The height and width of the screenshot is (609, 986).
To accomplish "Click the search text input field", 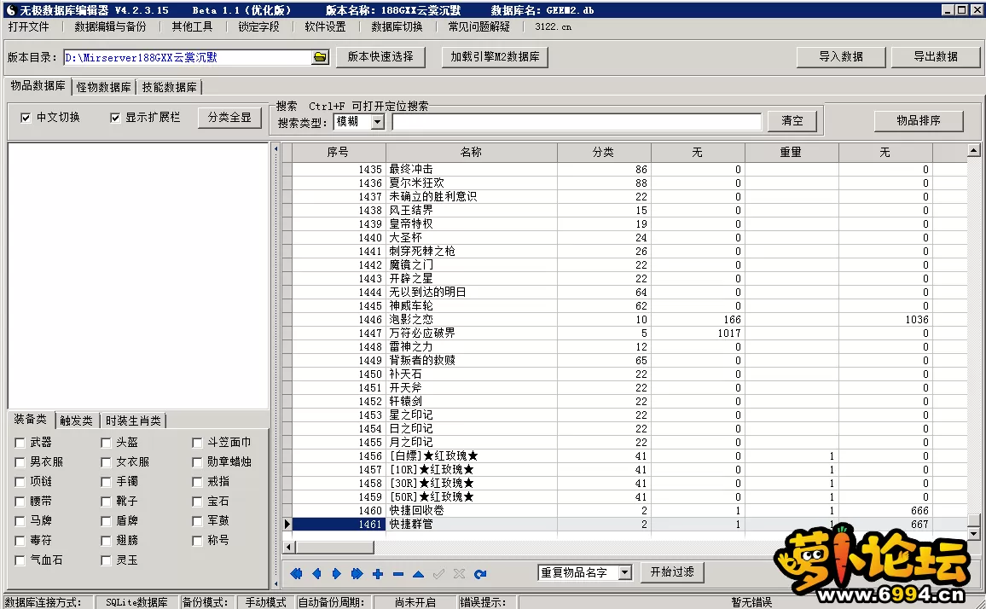I will click(577, 122).
